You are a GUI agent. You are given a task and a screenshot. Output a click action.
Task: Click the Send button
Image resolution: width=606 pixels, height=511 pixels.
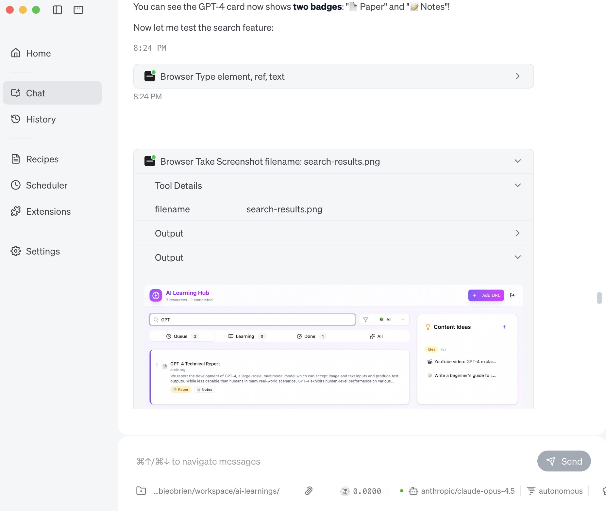click(x=564, y=461)
